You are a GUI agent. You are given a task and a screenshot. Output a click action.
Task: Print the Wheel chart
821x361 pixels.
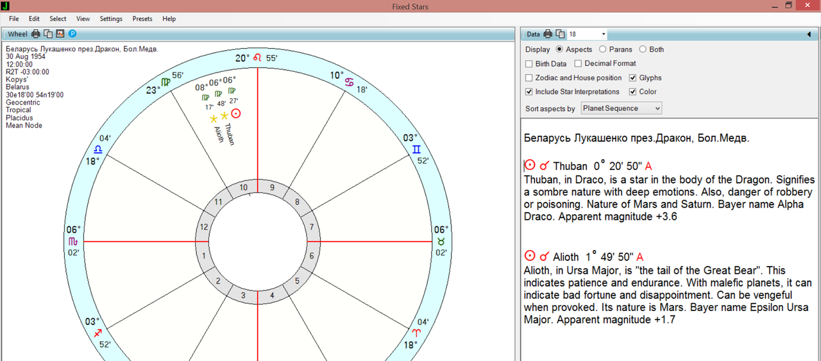[x=36, y=34]
